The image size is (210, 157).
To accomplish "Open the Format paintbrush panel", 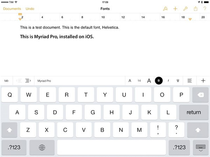I will [x=165, y=9].
